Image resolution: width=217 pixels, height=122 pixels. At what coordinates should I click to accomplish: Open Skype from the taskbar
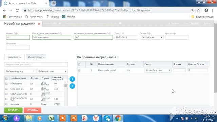107,118
